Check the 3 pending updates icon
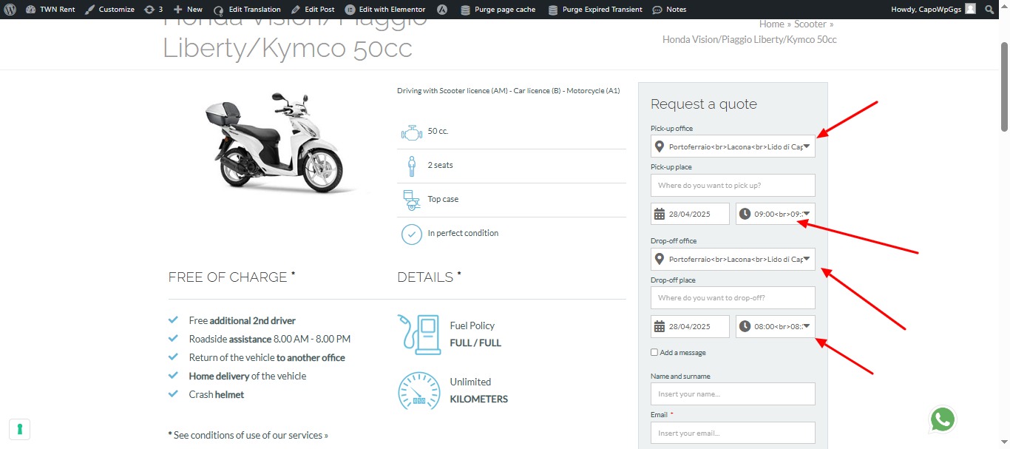This screenshot has width=1010, height=449. click(x=153, y=10)
